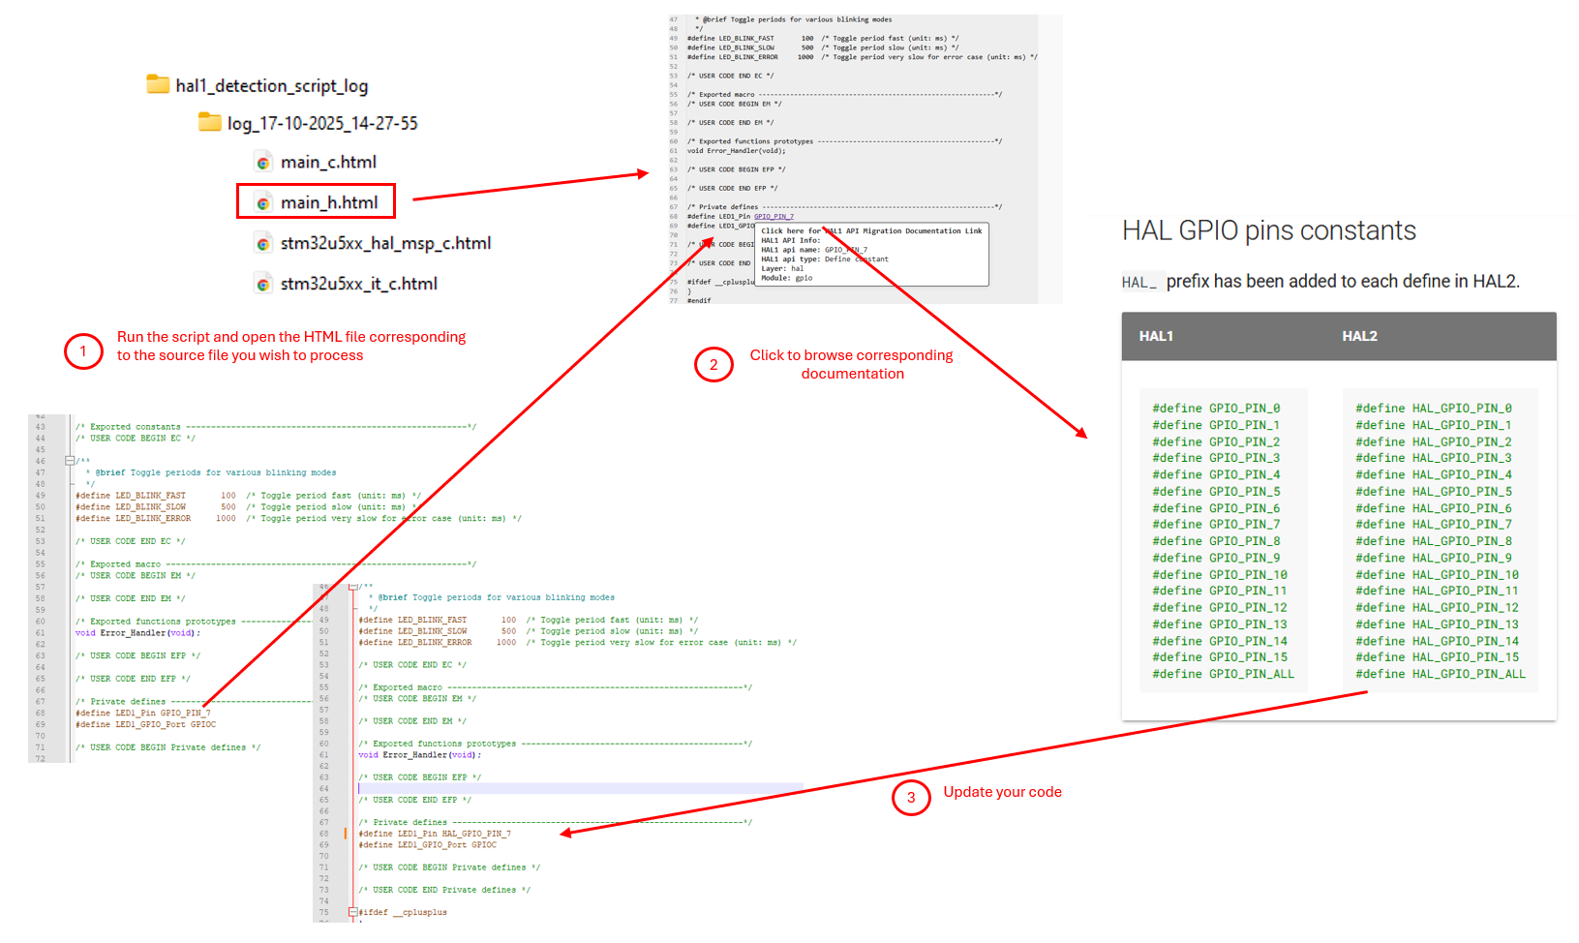This screenshot has height=943, width=1579.
Task: Place cursor on the highlighted empty line 64
Action: (581, 789)
